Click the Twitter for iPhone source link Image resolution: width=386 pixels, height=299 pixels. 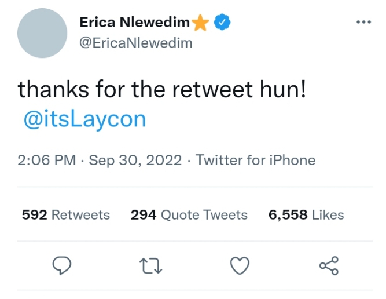(x=256, y=160)
